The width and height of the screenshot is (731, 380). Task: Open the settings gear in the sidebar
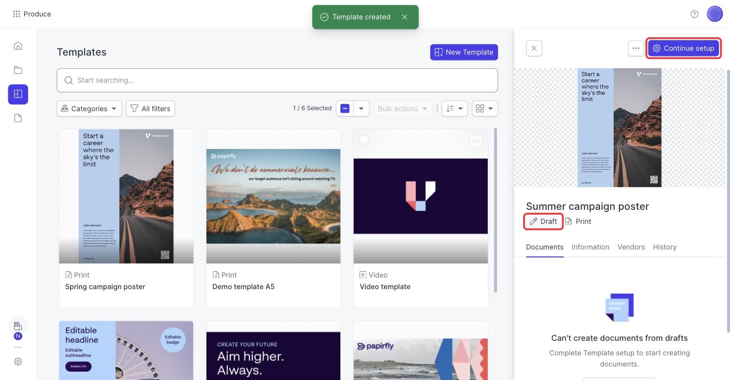pos(18,362)
